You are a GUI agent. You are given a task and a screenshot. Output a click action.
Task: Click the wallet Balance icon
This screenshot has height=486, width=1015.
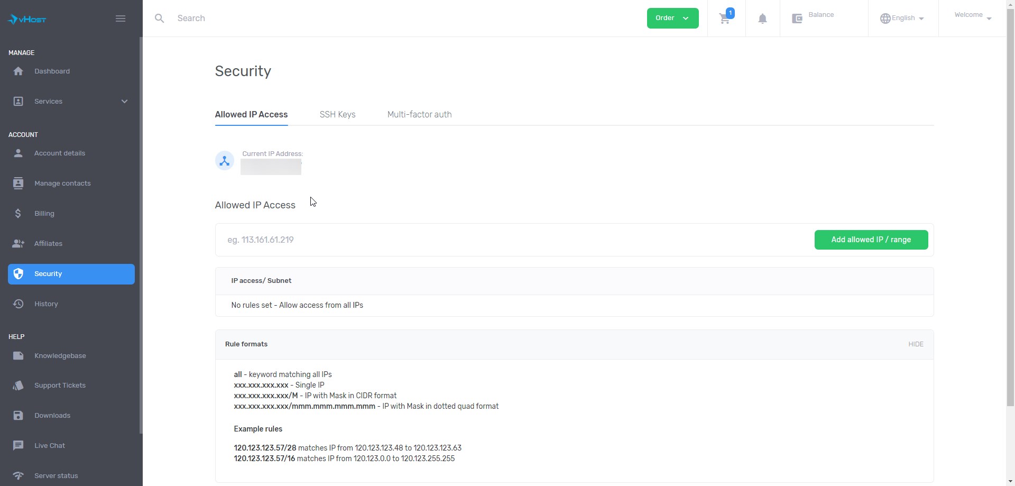pyautogui.click(x=797, y=19)
